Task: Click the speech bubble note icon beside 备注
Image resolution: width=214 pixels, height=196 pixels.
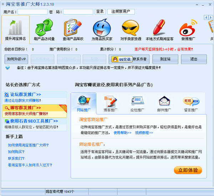Action: (x=7, y=67)
